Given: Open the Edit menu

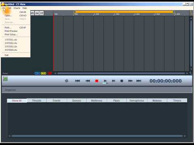Looking at the screenshot, I should [9, 8].
